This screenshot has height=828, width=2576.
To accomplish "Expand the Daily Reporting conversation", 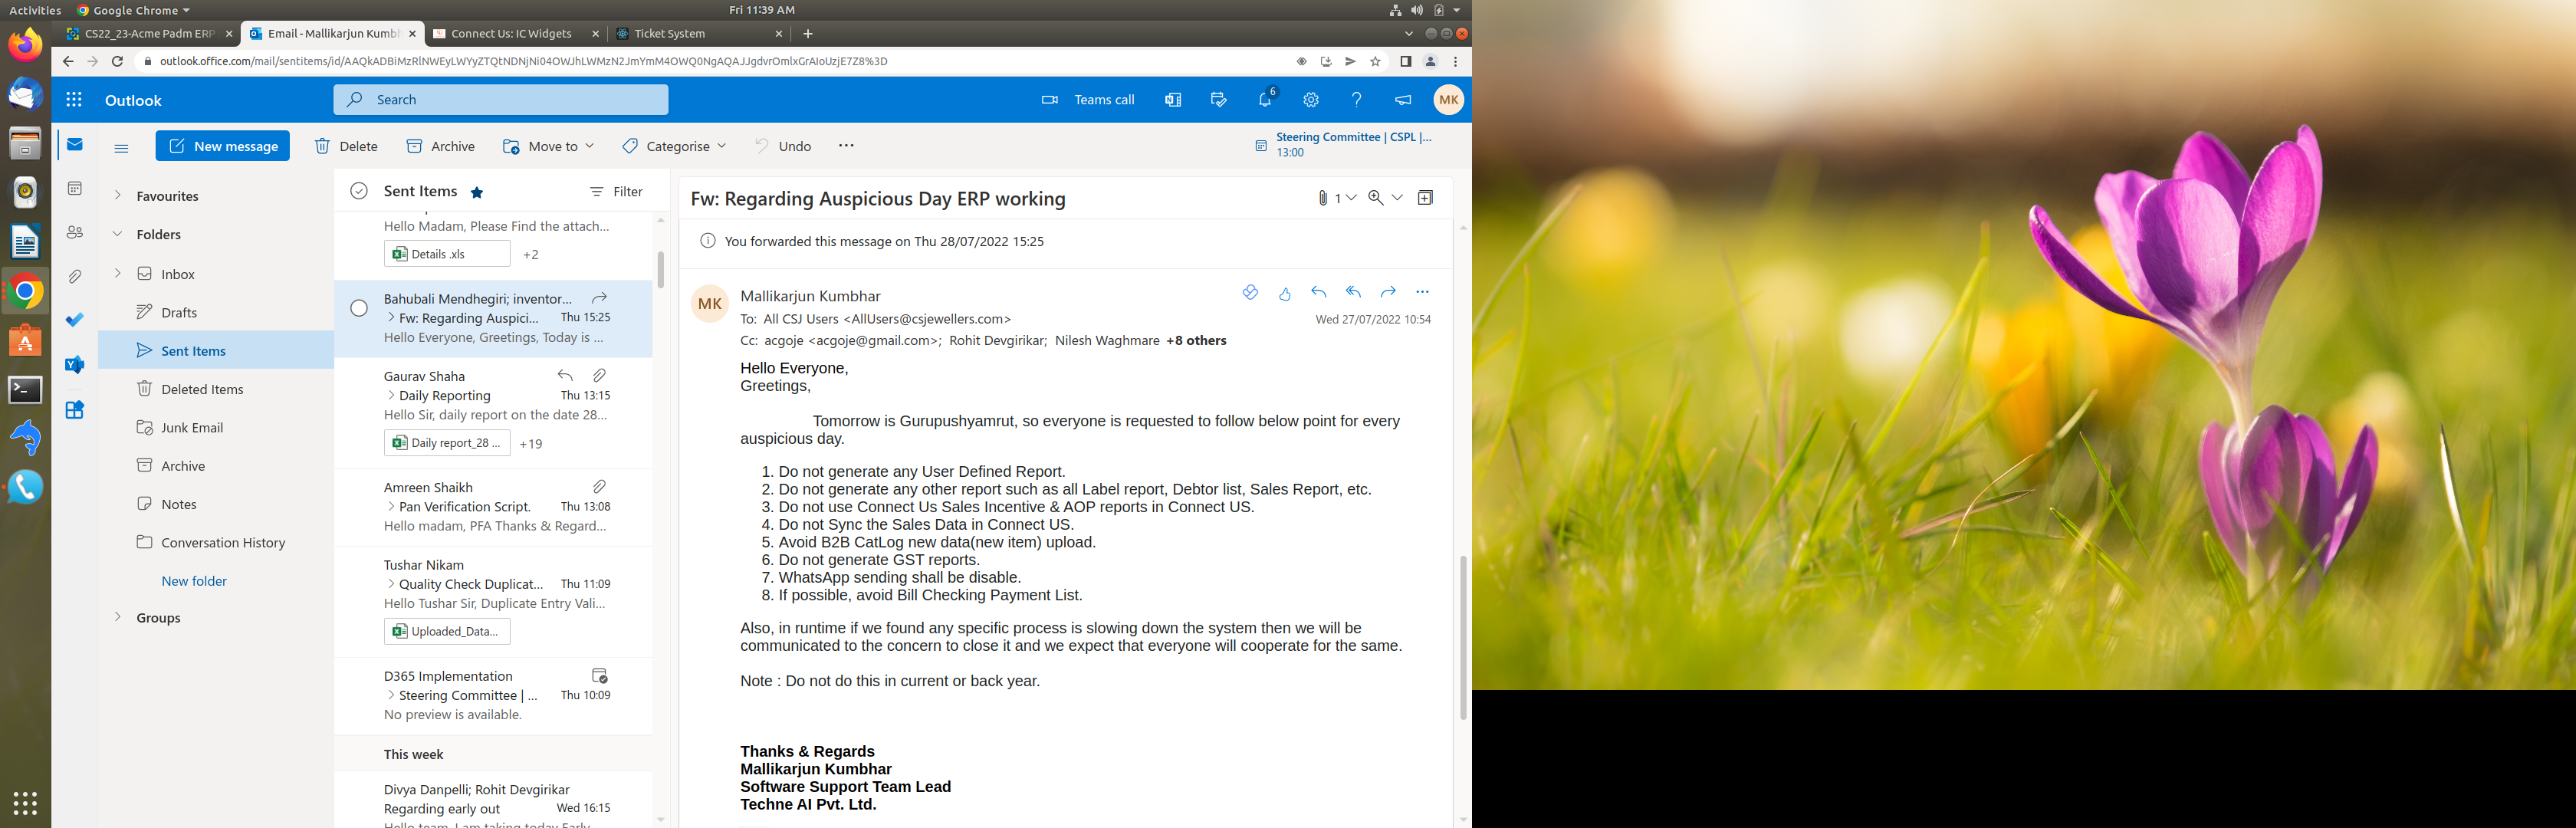I will point(391,395).
